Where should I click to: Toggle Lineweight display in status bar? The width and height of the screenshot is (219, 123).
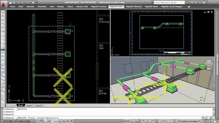pyautogui.click(x=68, y=121)
